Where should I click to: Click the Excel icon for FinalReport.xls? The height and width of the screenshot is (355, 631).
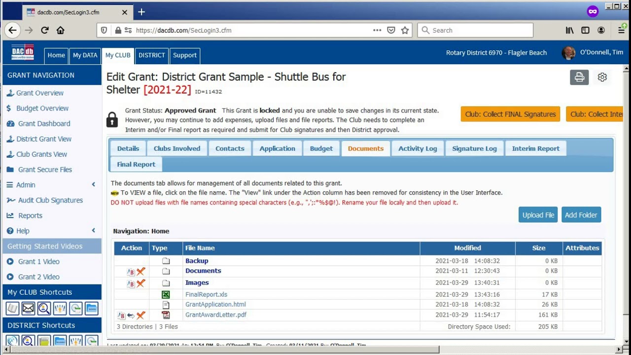(x=166, y=294)
